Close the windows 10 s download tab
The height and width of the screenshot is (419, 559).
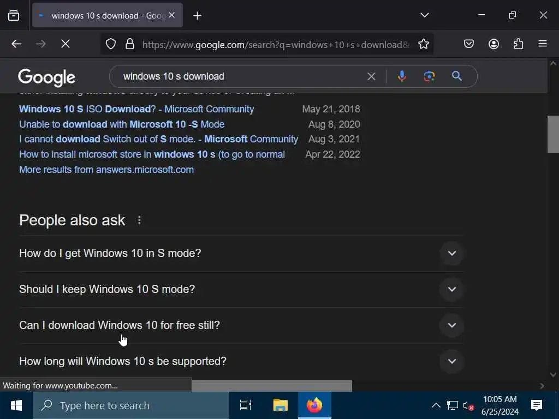pyautogui.click(x=171, y=15)
